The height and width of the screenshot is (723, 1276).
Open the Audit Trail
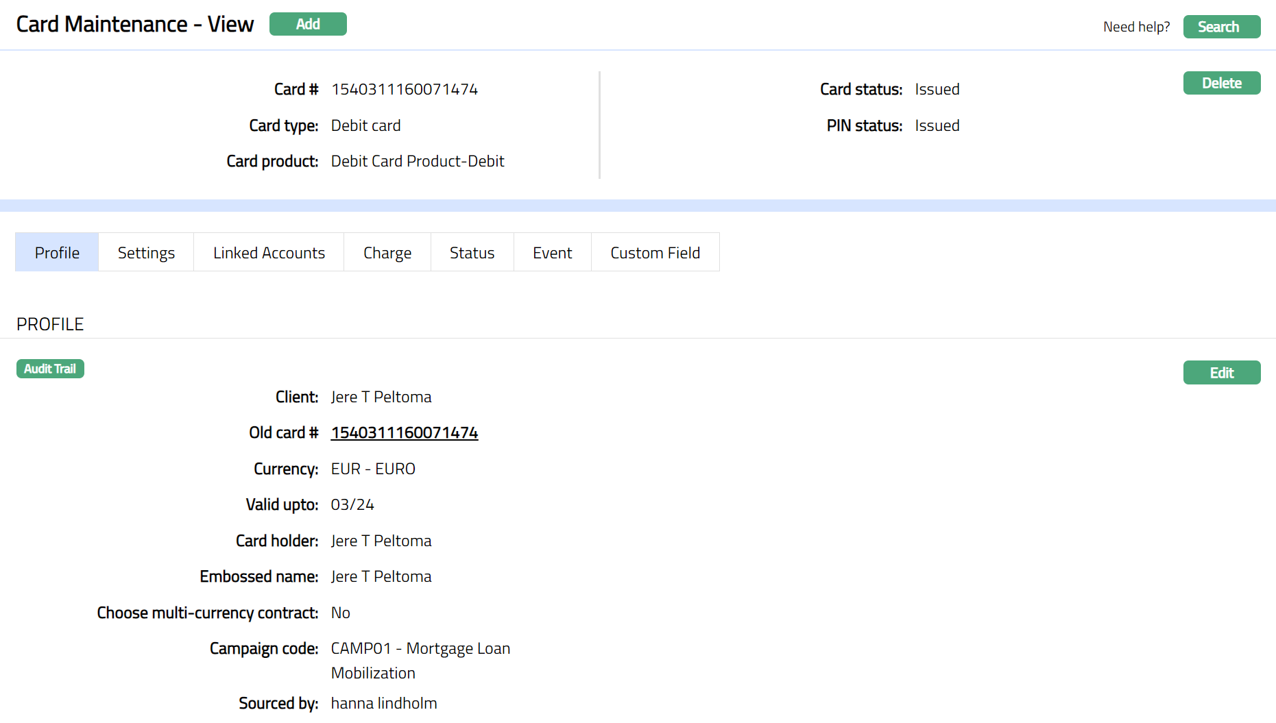coord(50,369)
